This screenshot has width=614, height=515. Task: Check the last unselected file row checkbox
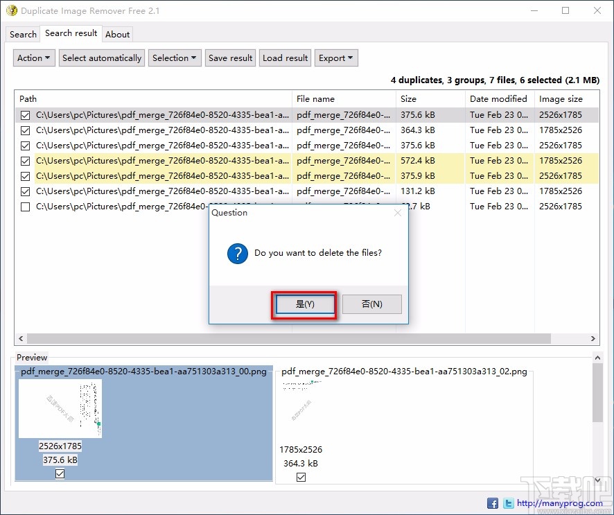click(25, 207)
